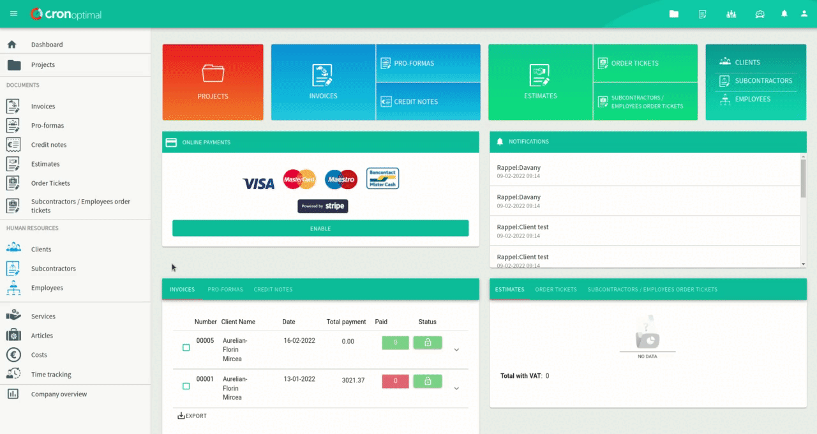Click the folder icon in top header
Screen dimensions: 817x434
coord(674,14)
